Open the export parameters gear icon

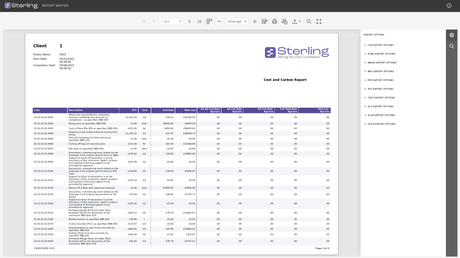(x=452, y=35)
